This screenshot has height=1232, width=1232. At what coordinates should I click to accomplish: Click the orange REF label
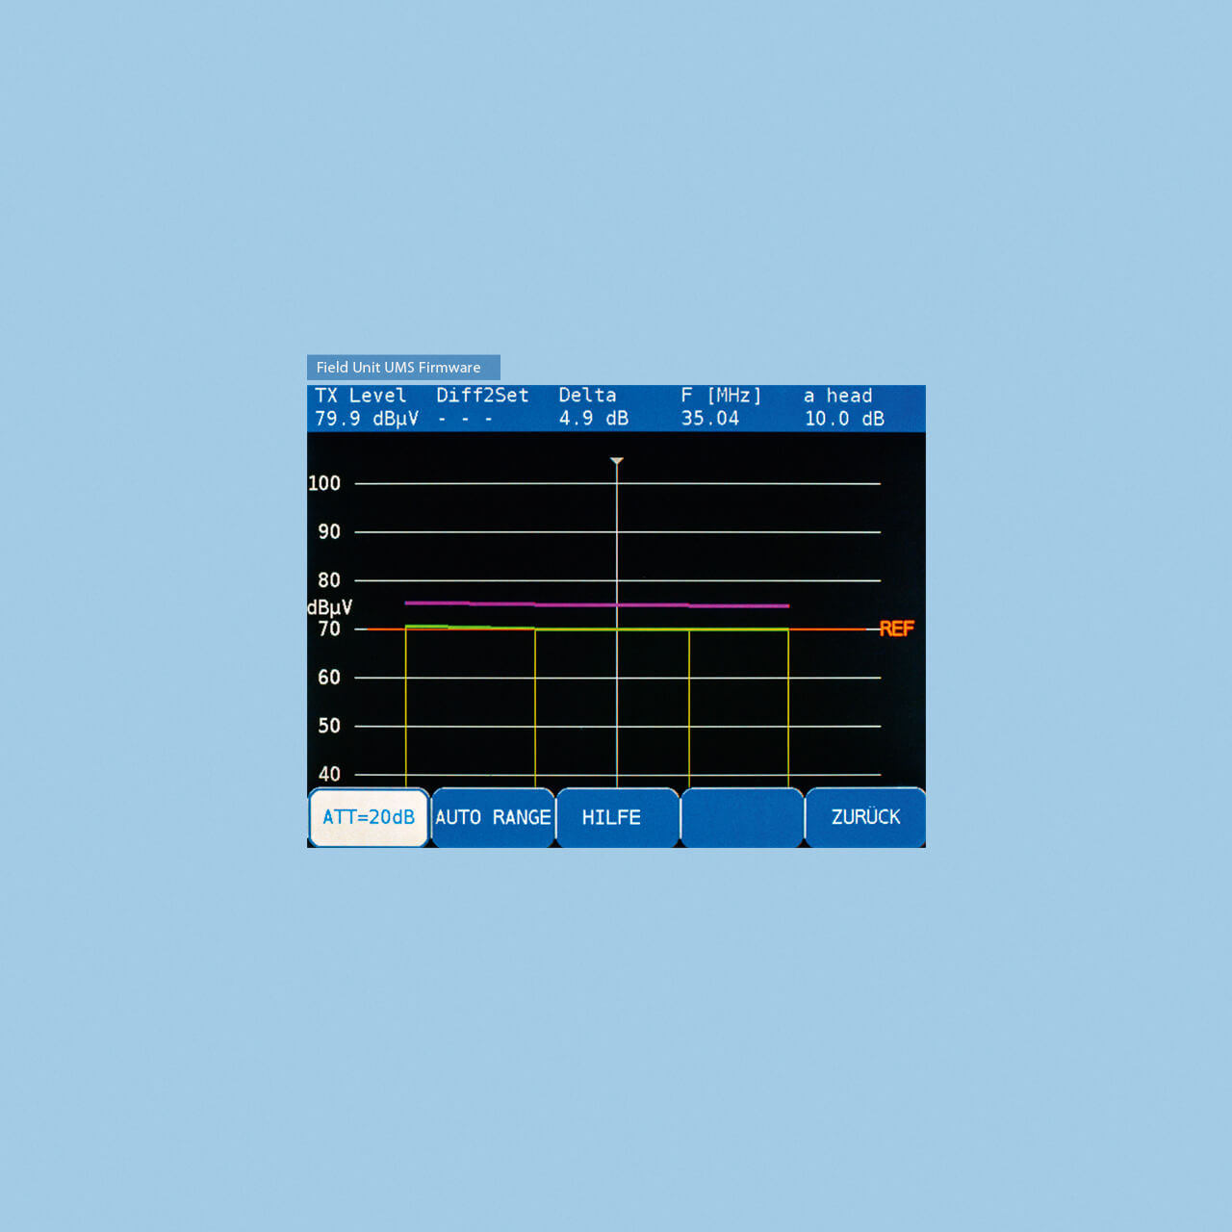click(x=896, y=629)
